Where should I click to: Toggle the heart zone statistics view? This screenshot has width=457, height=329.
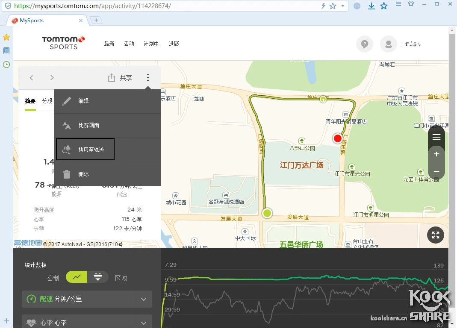click(97, 277)
